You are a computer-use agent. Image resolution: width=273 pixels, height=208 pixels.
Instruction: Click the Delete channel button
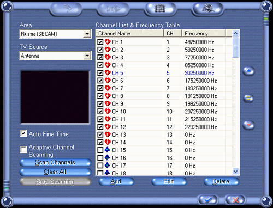221,181
